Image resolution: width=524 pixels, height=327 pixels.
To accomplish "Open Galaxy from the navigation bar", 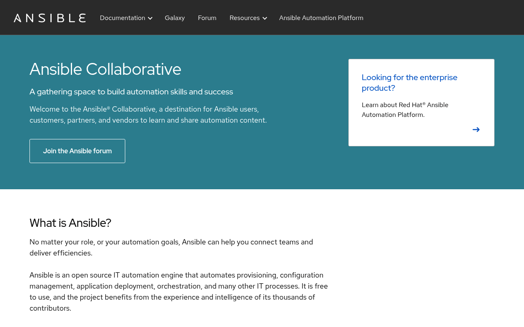I will pos(175,18).
